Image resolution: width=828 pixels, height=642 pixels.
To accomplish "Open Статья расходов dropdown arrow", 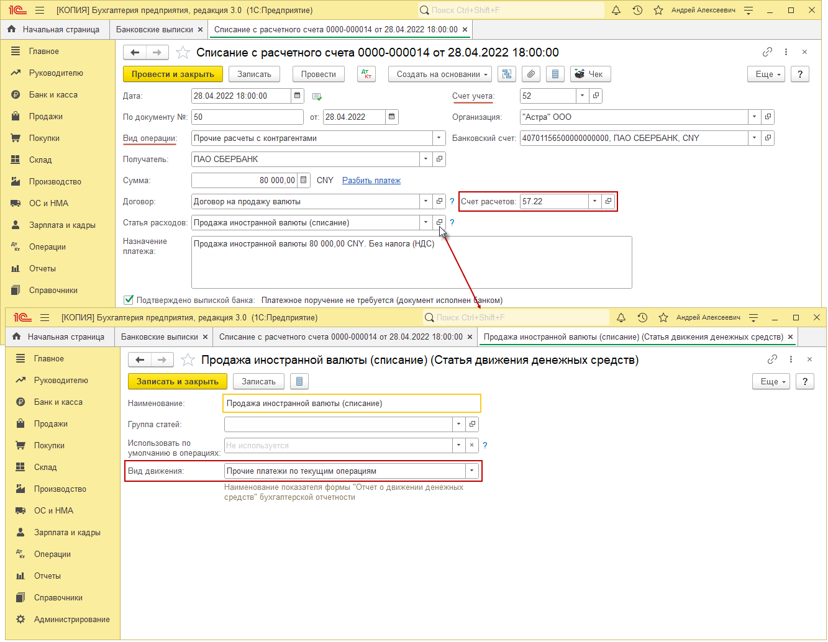I will click(425, 222).
